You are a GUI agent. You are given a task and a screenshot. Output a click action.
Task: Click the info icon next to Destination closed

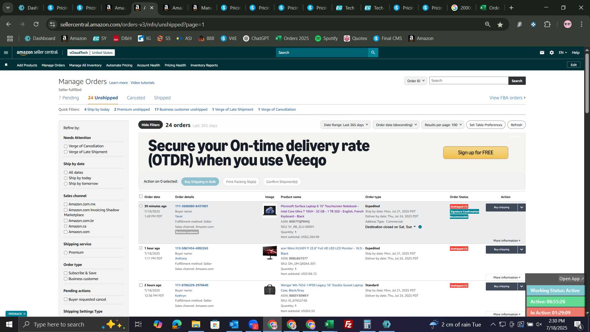pyautogui.click(x=420, y=227)
